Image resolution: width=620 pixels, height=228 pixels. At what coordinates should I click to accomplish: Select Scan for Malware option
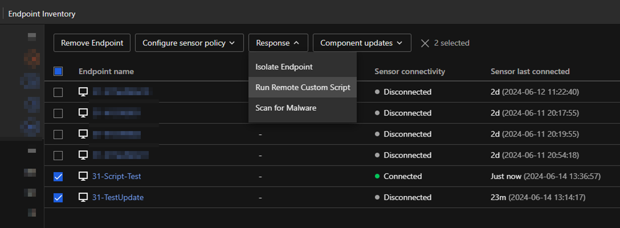tap(286, 107)
